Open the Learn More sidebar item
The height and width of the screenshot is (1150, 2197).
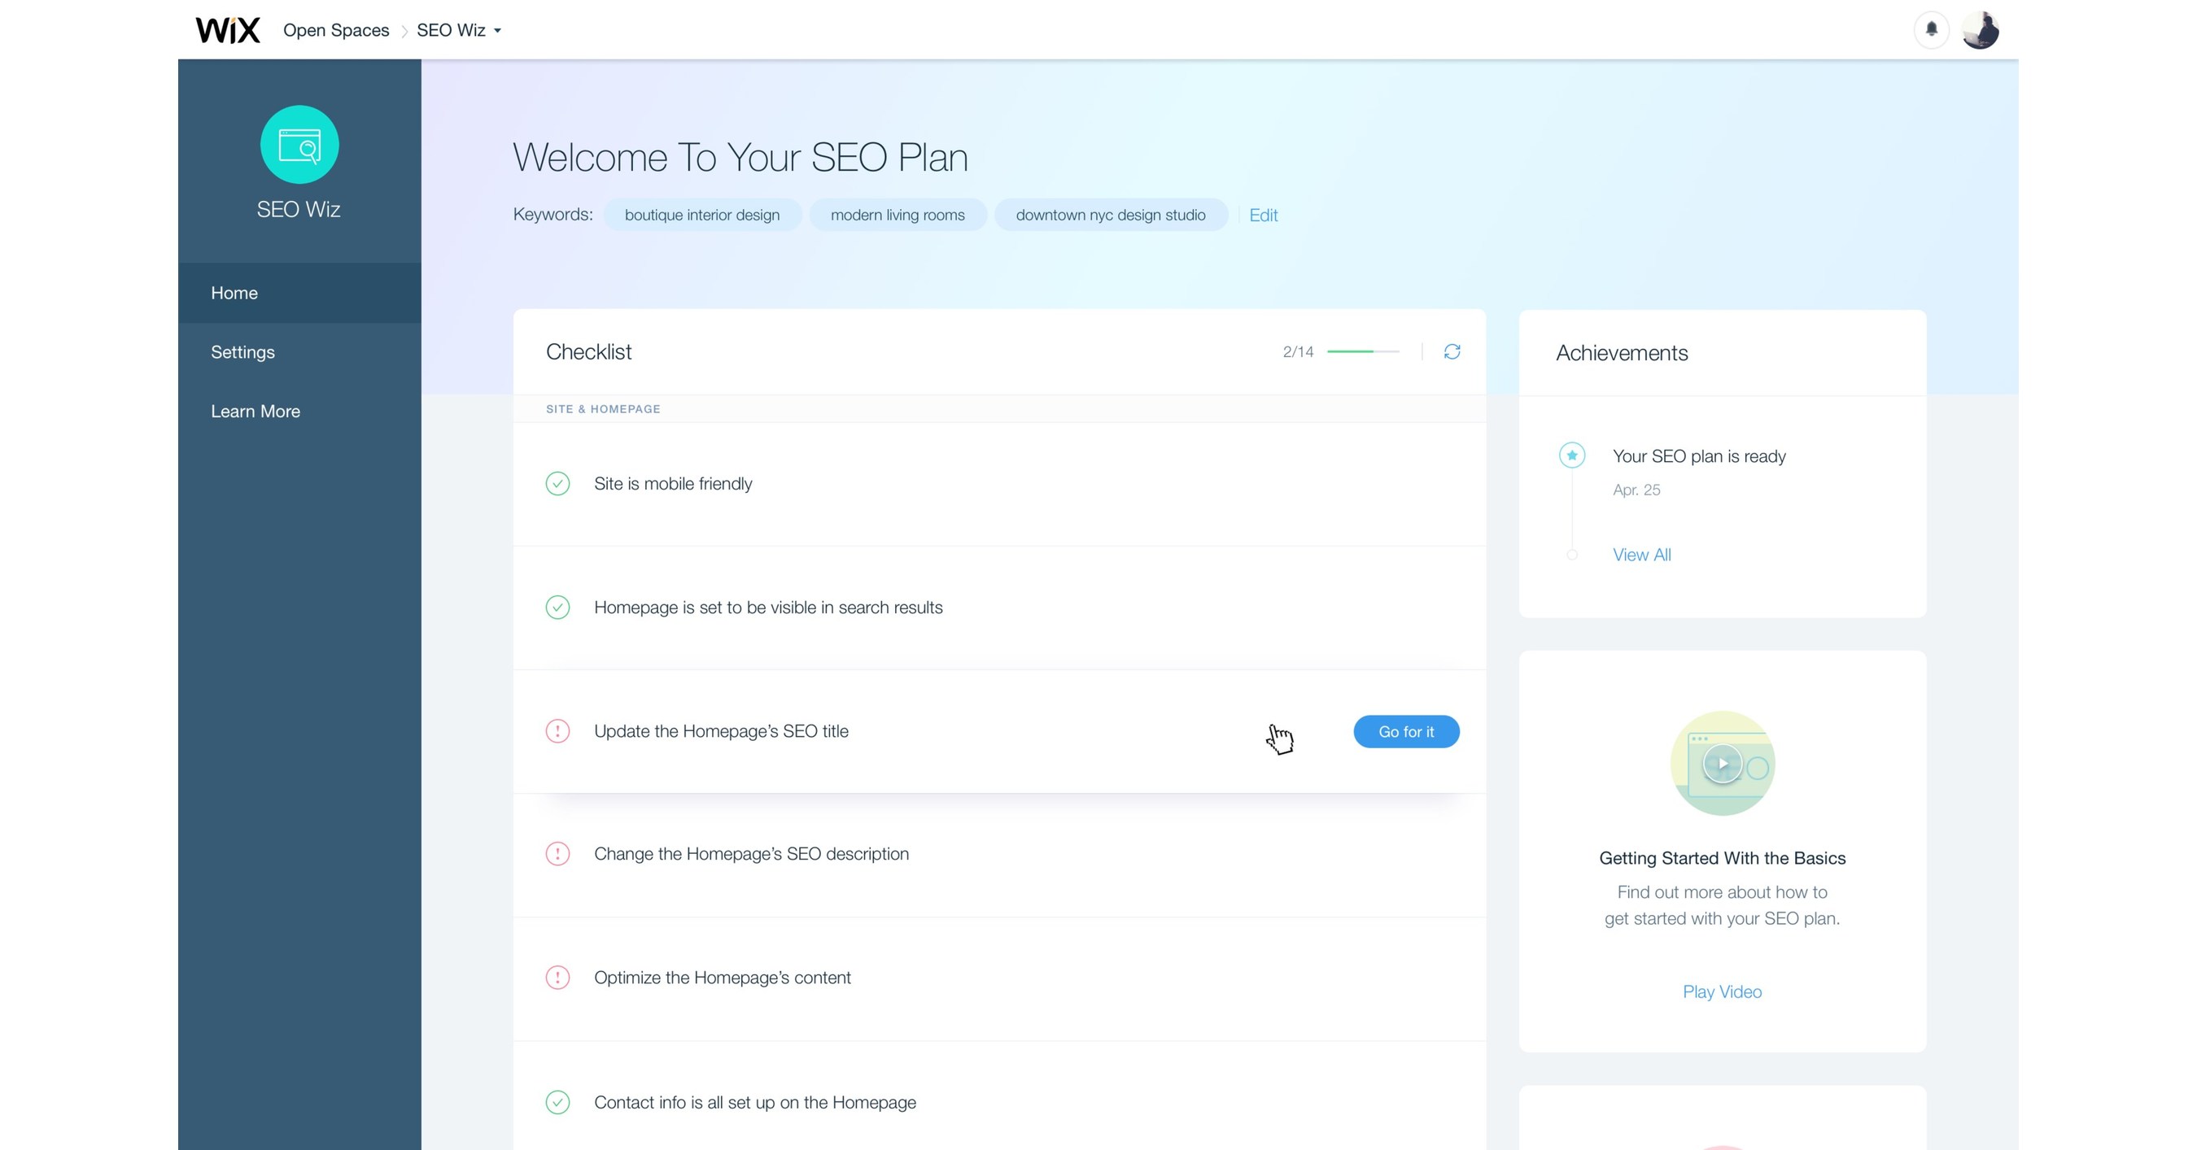pyautogui.click(x=256, y=411)
